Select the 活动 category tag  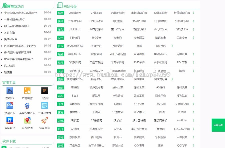point(60,21)
